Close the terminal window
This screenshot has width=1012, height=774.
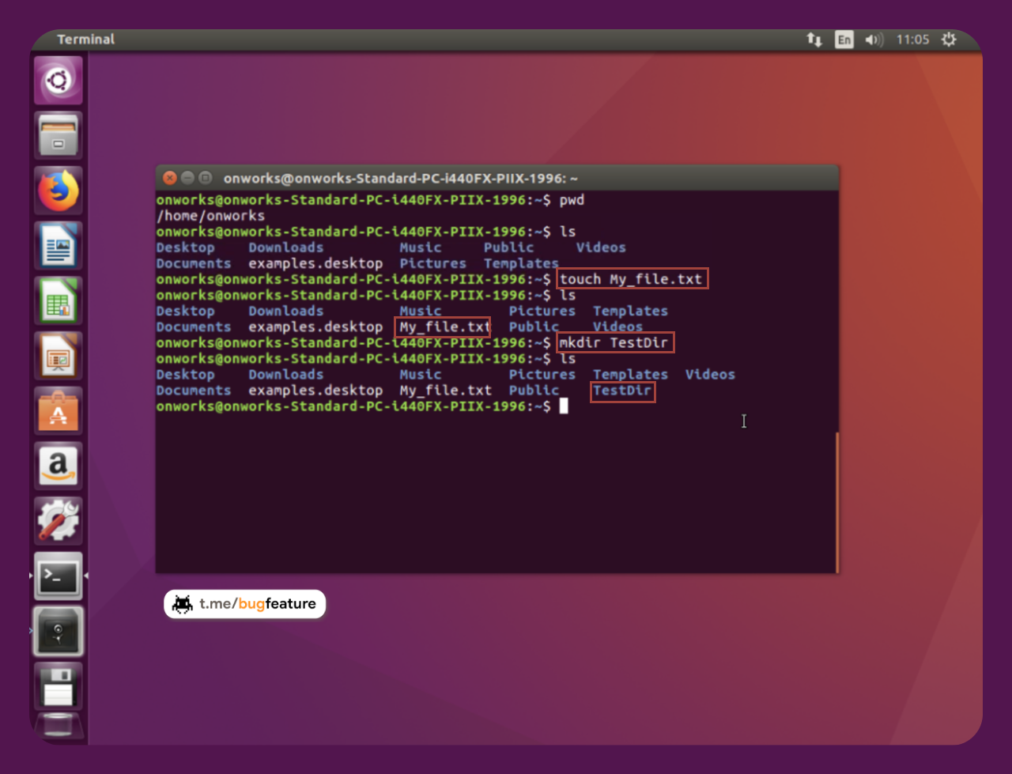[x=169, y=178]
